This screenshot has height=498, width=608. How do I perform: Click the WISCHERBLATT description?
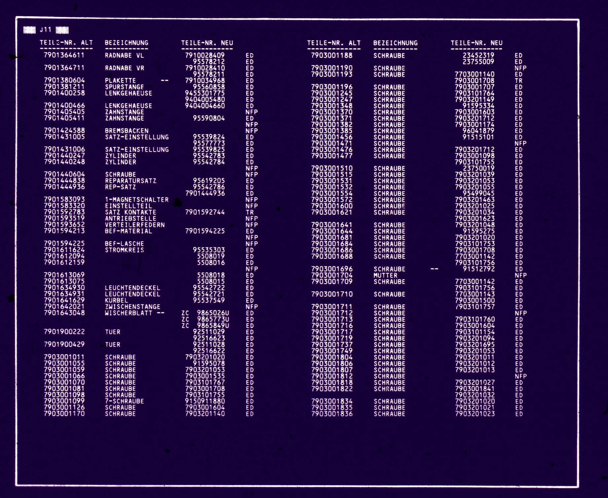pyautogui.click(x=129, y=313)
